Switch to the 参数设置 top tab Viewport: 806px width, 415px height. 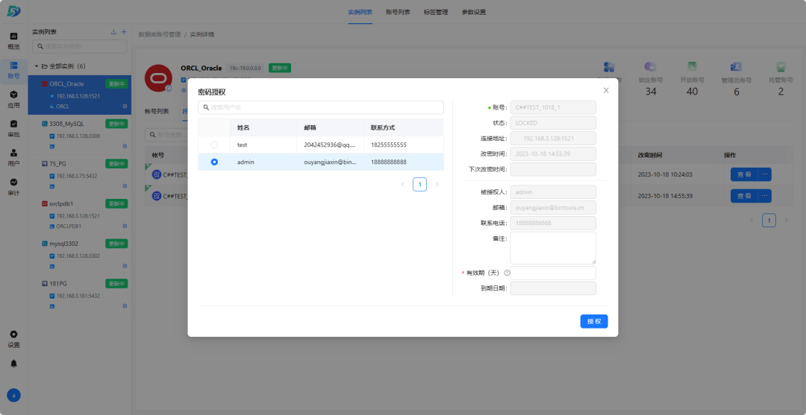474,13
